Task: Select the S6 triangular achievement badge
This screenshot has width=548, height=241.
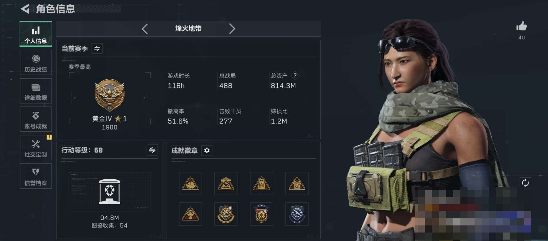Action: [x=297, y=183]
